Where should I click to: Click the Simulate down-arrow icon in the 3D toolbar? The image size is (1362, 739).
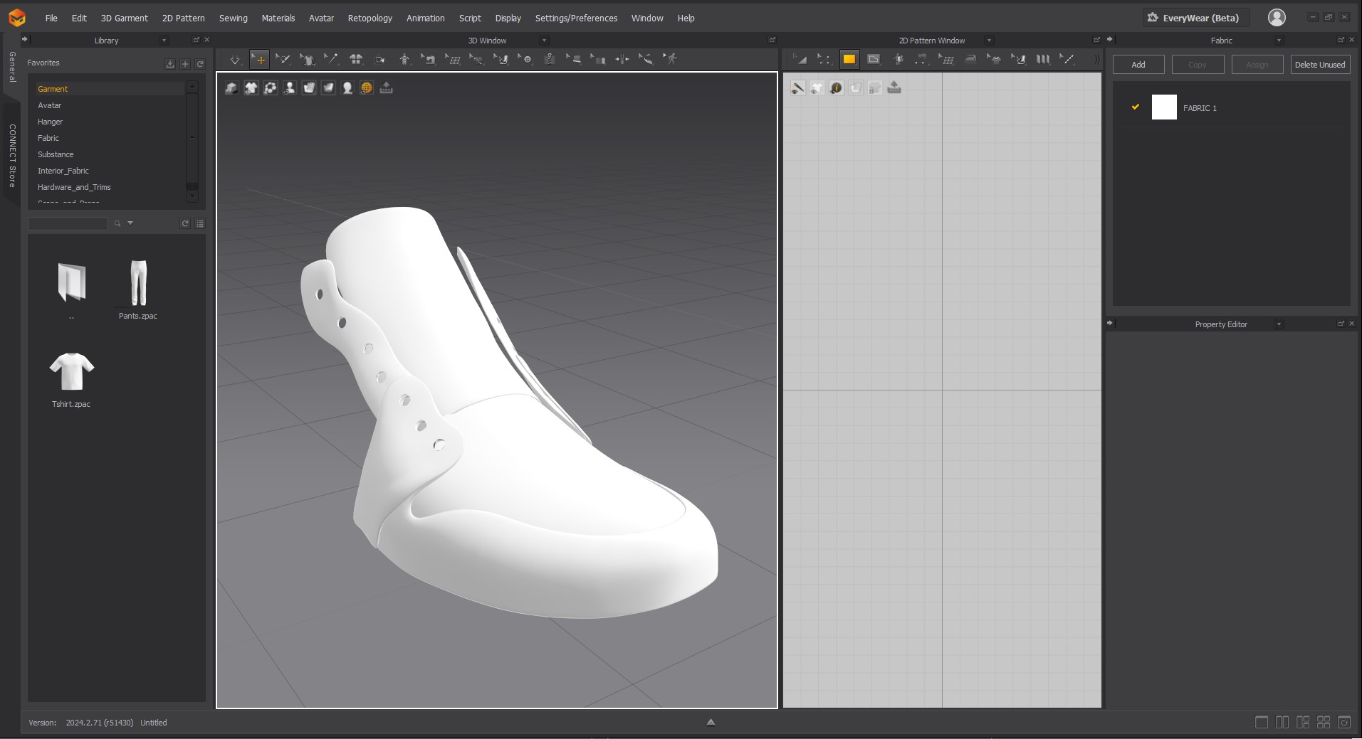235,60
